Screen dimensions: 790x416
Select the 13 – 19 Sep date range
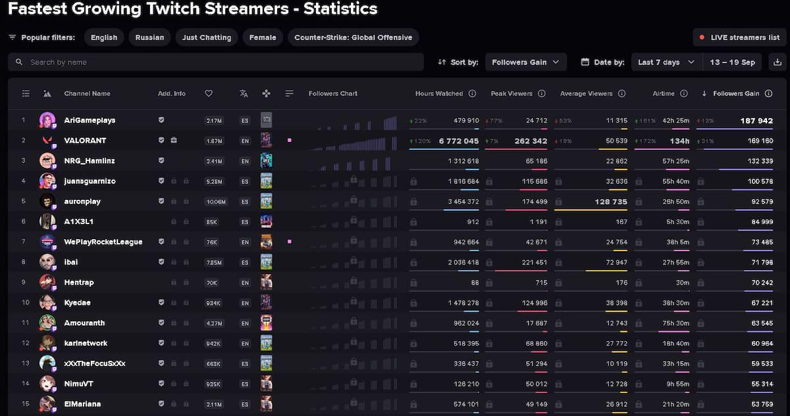732,62
